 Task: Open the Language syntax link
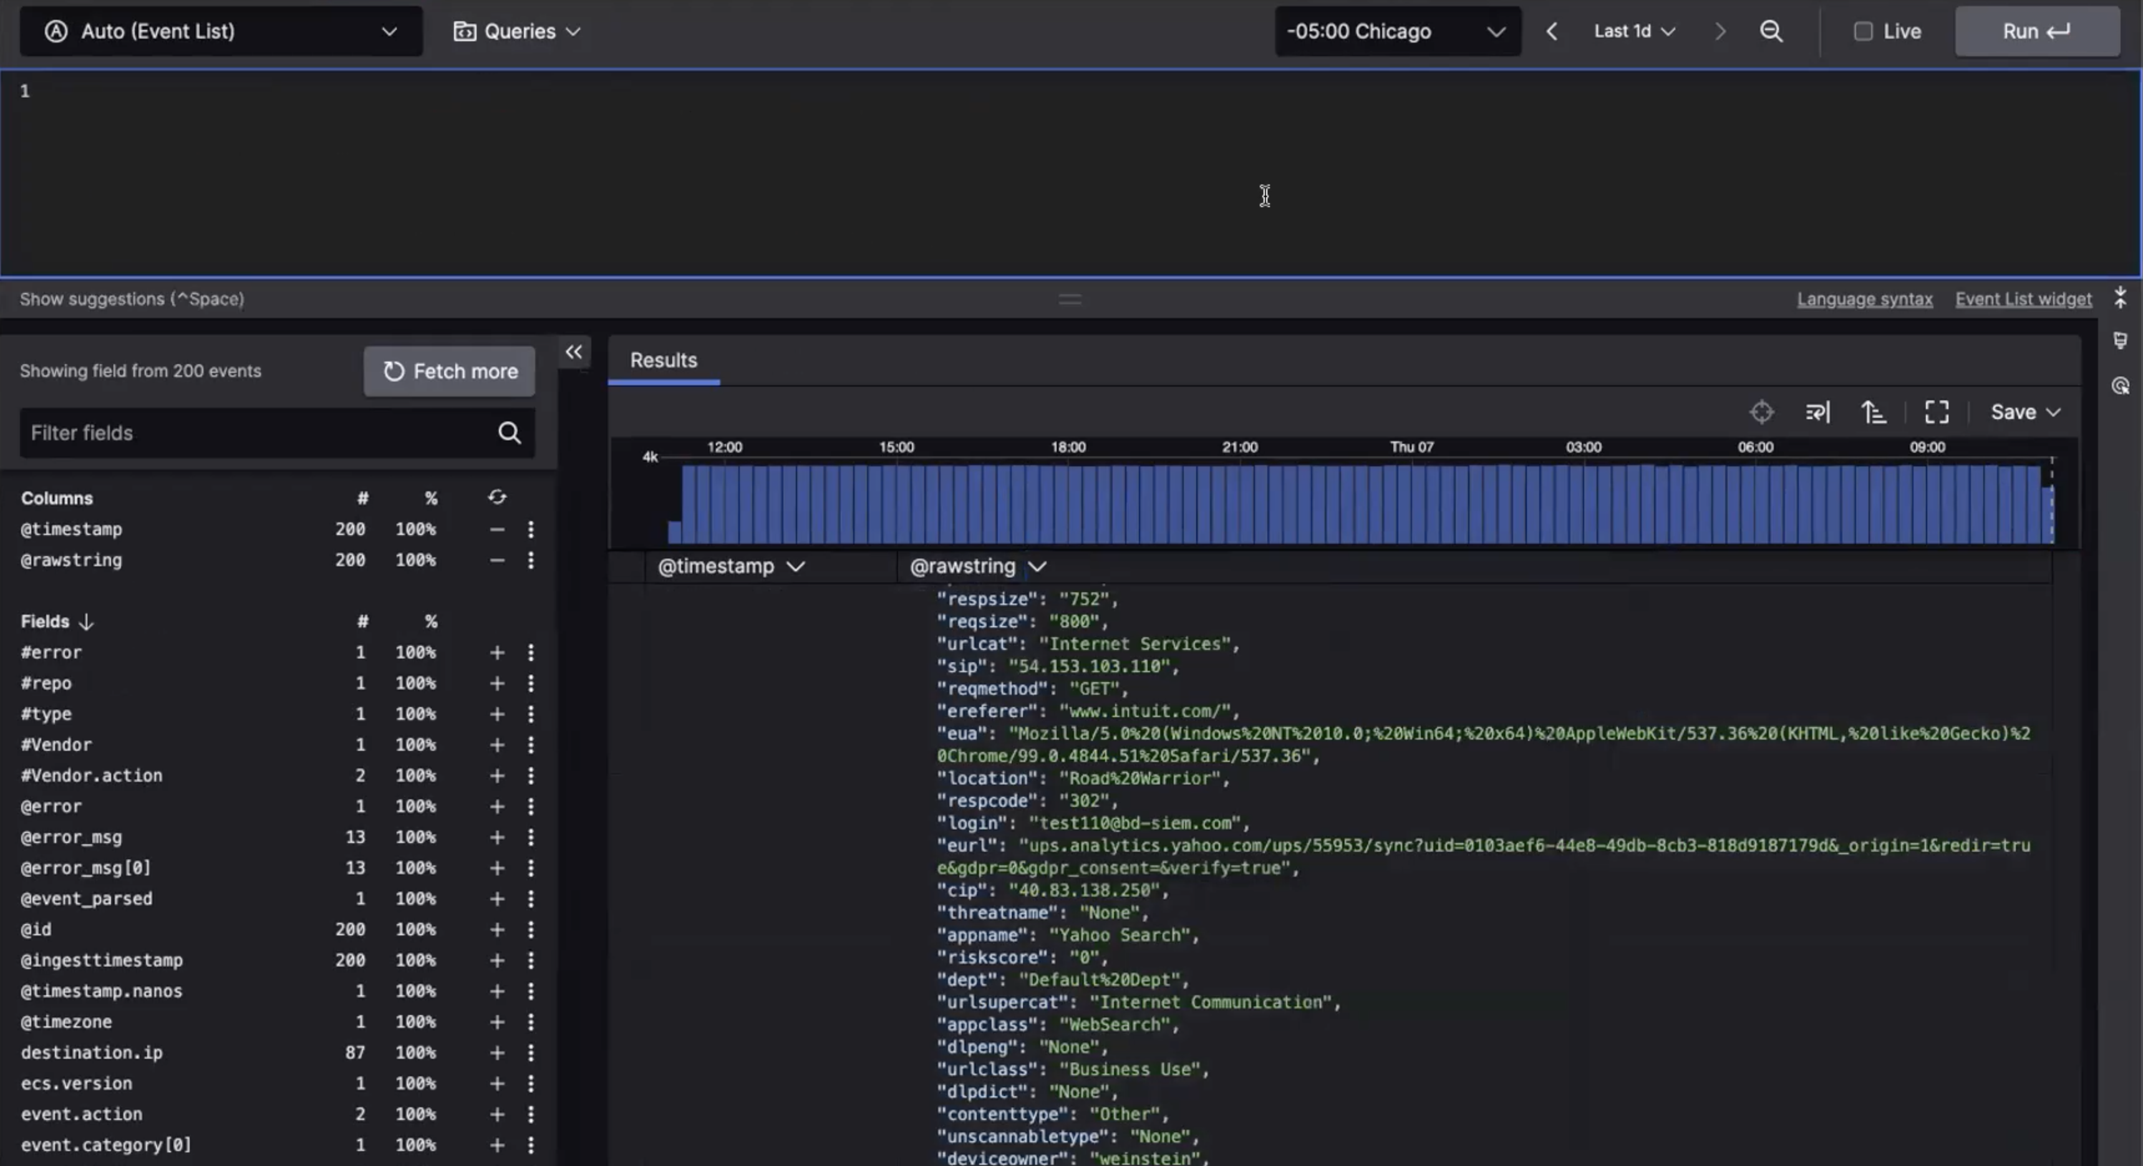tap(1864, 299)
